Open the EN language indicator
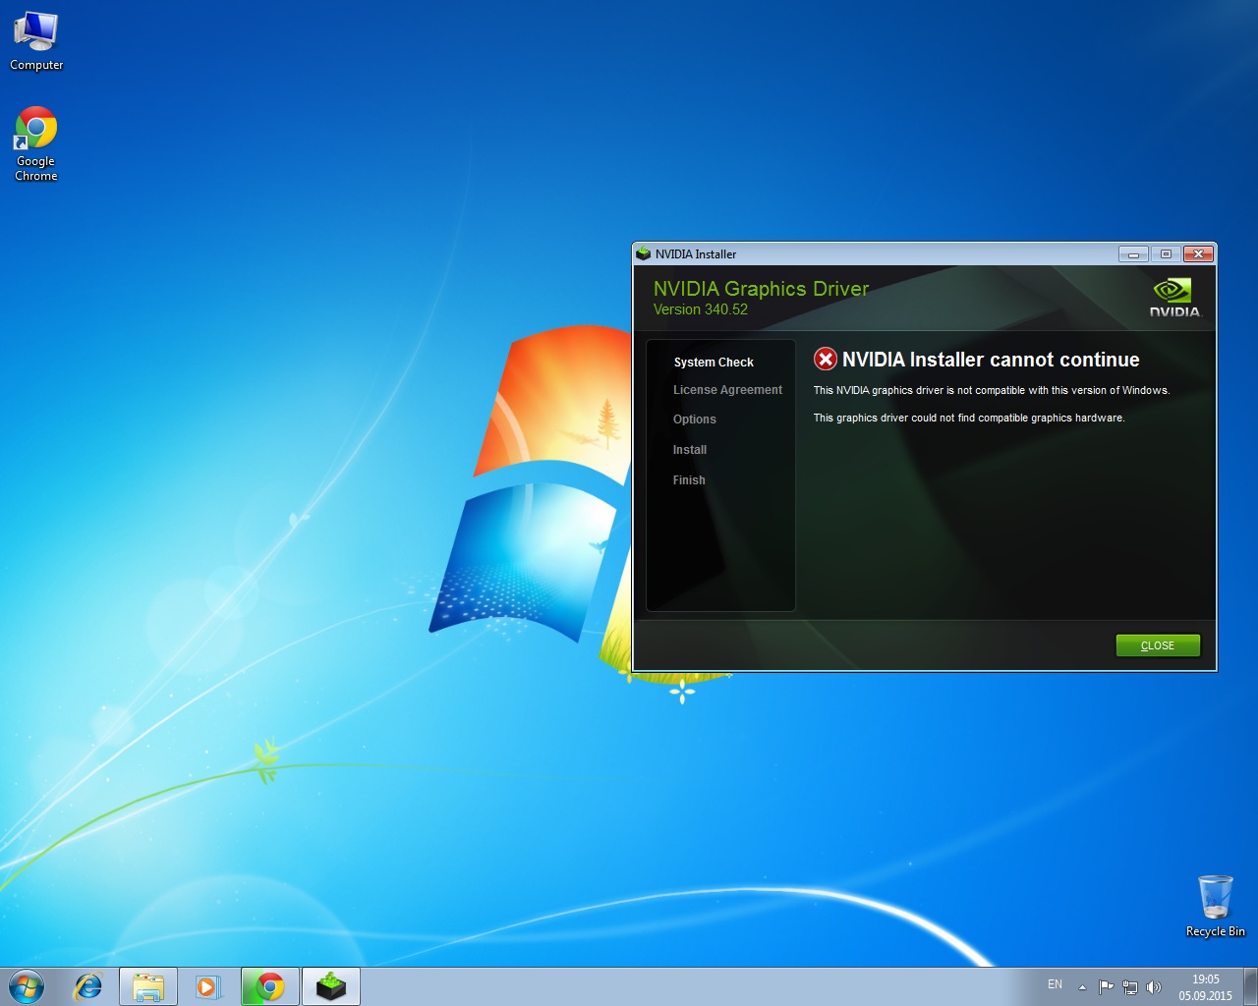The height and width of the screenshot is (1006, 1258). [1055, 984]
